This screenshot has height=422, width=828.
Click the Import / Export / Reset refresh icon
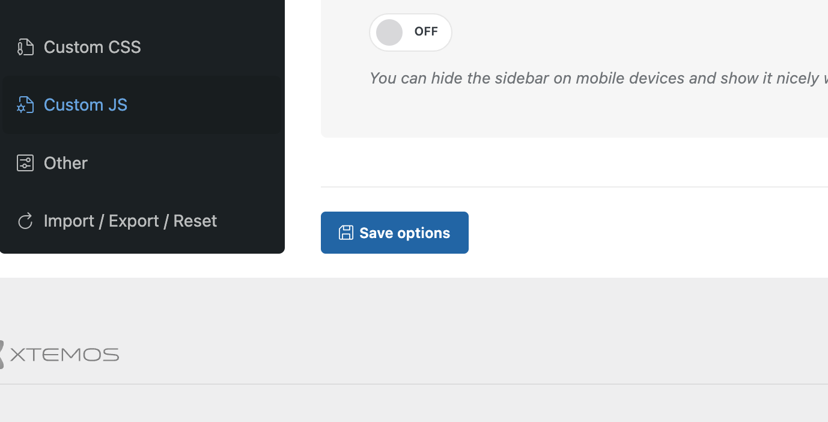(25, 221)
